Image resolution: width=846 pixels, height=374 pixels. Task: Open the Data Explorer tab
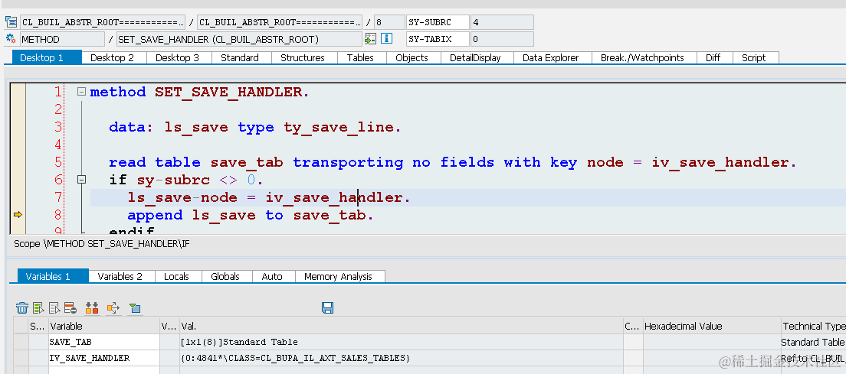click(x=551, y=57)
